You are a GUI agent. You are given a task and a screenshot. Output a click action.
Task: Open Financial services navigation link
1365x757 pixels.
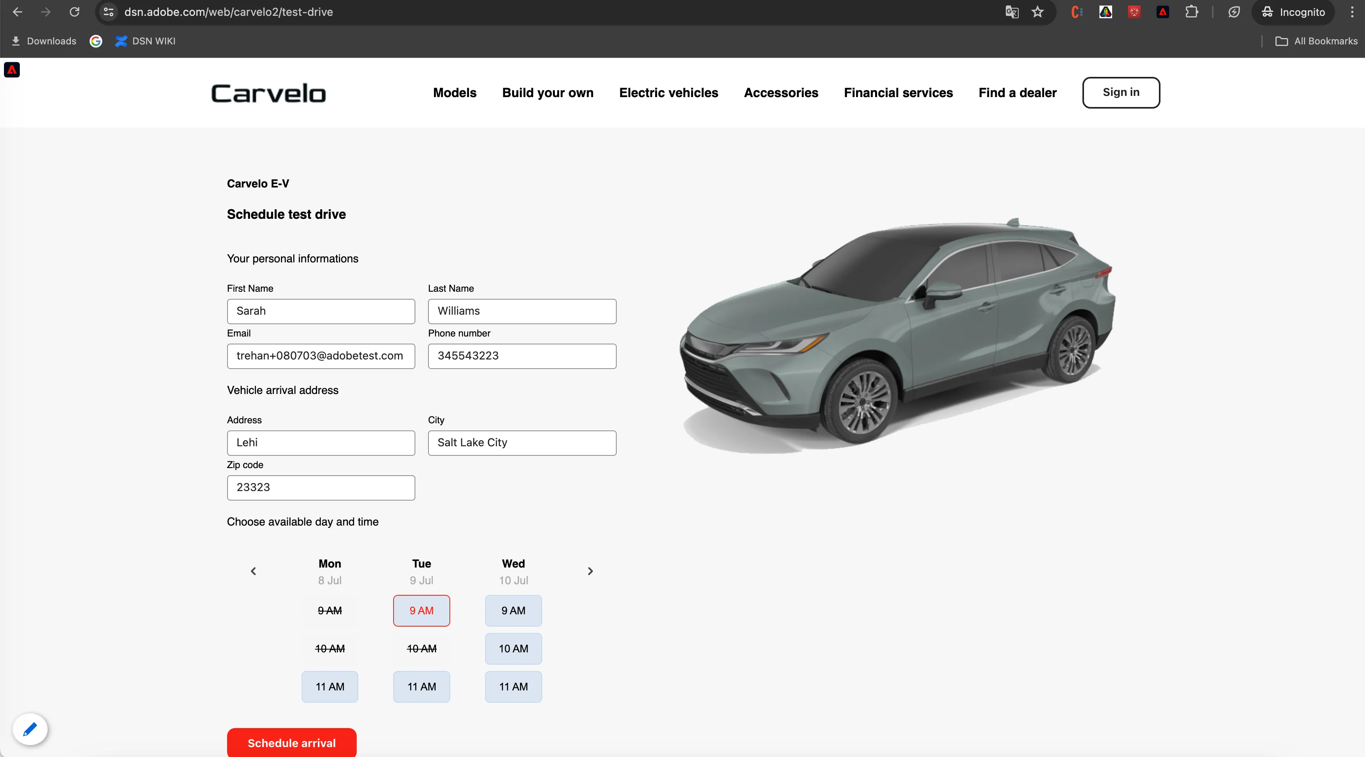tap(898, 93)
